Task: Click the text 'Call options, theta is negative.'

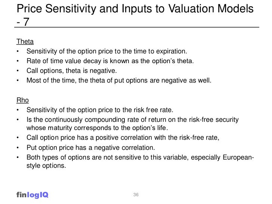Action: [x=72, y=71]
